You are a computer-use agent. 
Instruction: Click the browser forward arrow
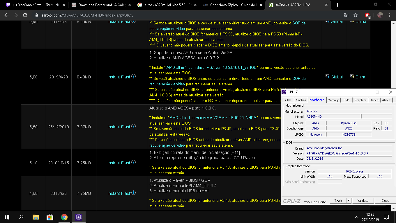(16, 15)
